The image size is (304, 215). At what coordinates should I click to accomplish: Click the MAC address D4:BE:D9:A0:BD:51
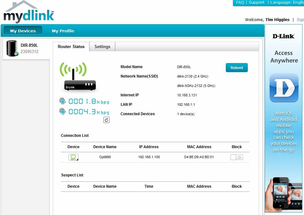[x=199, y=157]
